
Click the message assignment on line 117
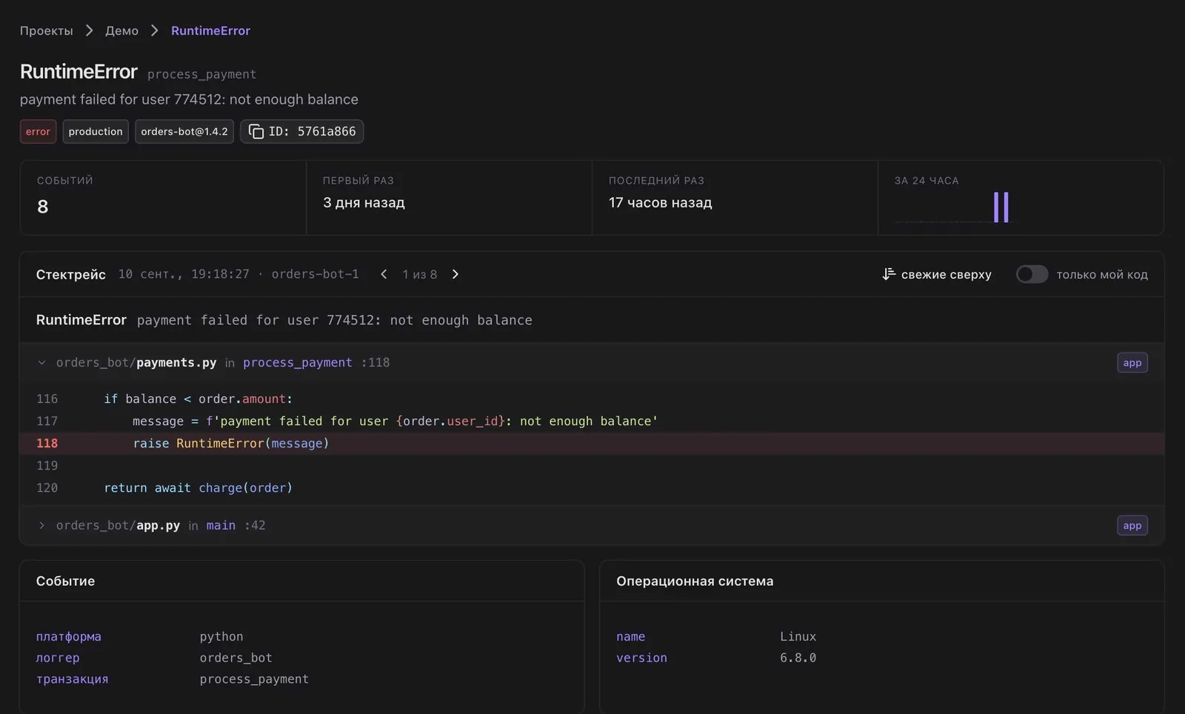pyautogui.click(x=395, y=421)
